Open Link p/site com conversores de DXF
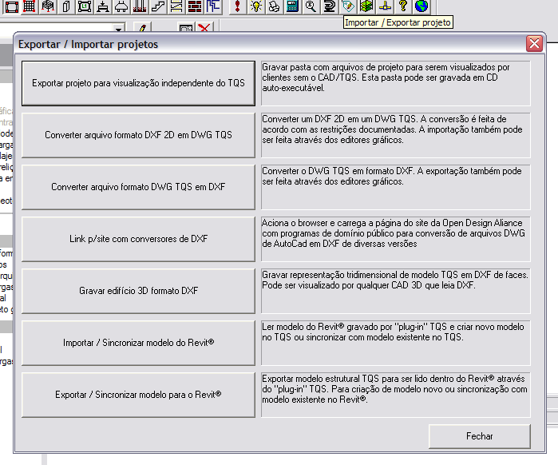Image resolution: width=558 pixels, height=465 pixels. (138, 239)
